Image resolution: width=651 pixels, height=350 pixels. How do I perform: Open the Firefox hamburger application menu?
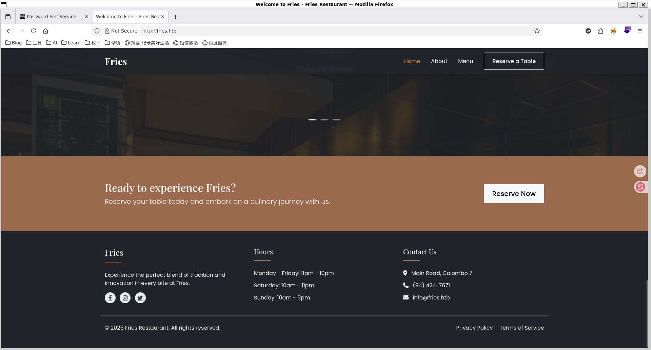click(640, 31)
